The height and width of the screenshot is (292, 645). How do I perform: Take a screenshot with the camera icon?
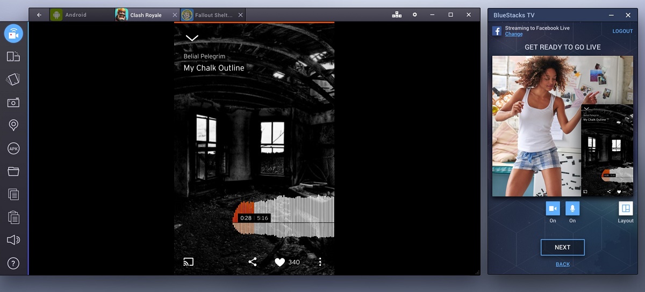coord(13,103)
